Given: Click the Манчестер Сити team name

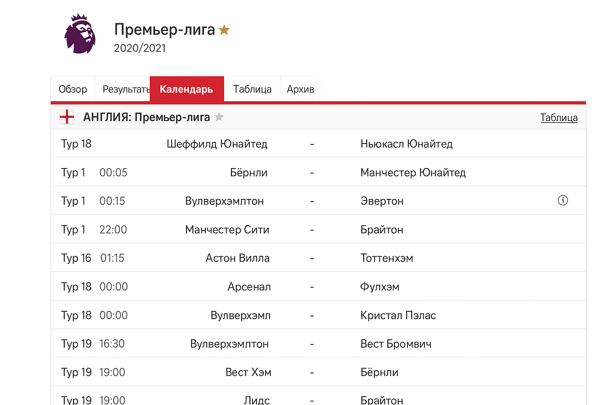Looking at the screenshot, I should click(x=227, y=229).
